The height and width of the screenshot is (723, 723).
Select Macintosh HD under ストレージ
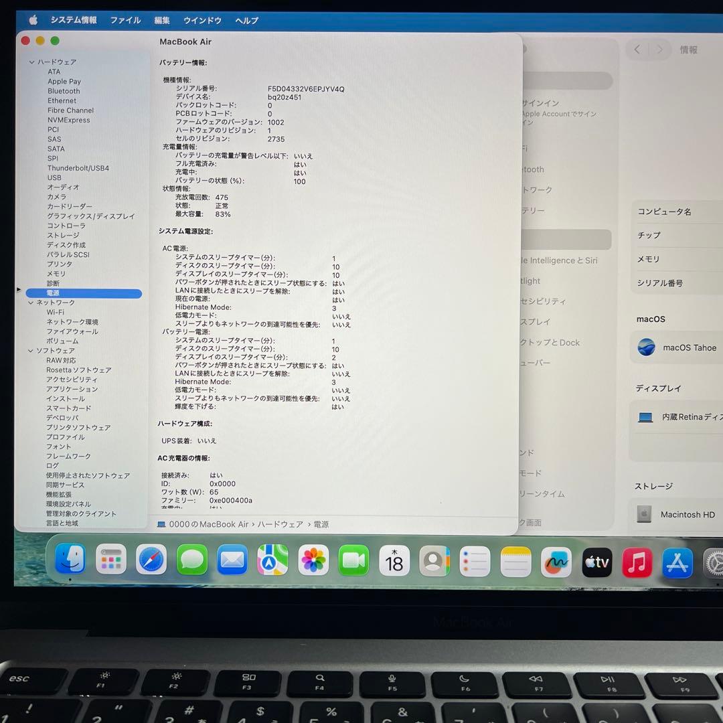688,514
